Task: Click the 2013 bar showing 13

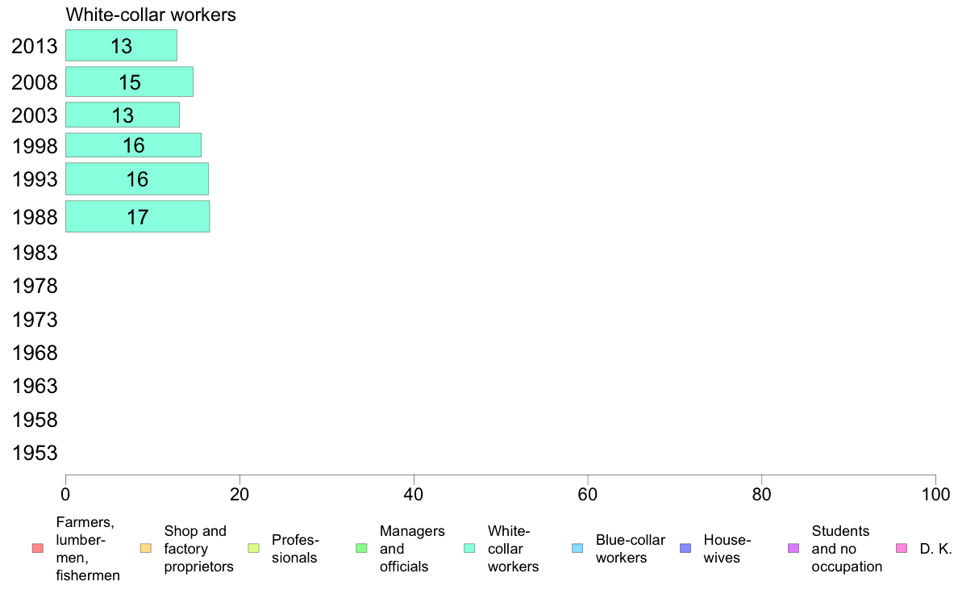Action: point(122,45)
